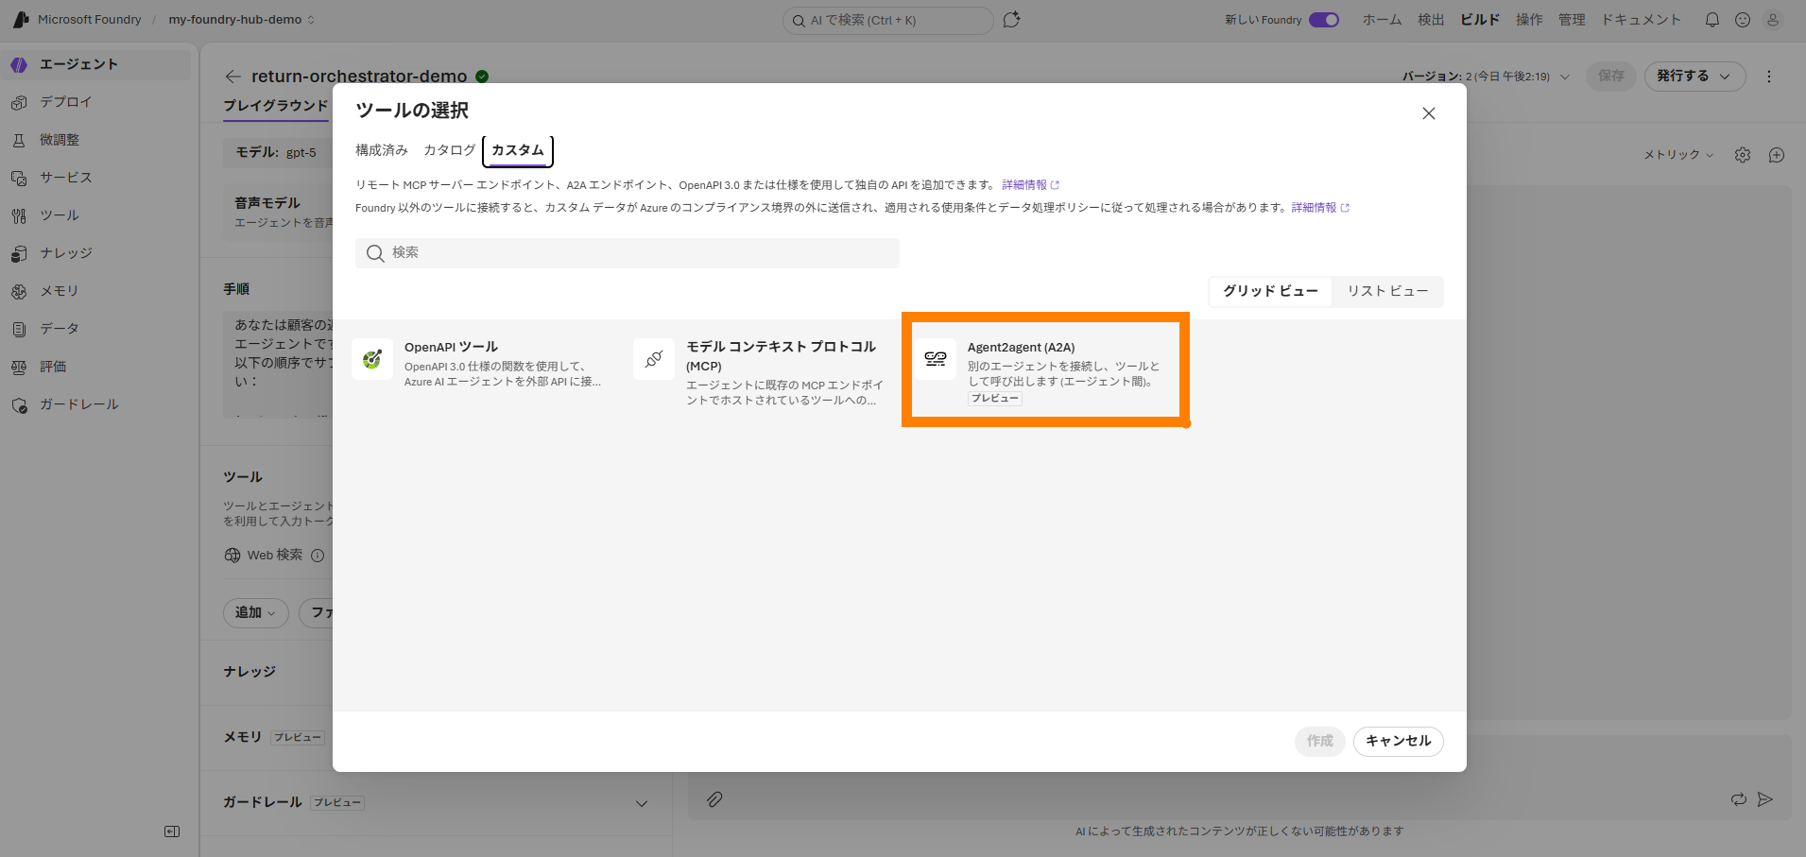Open 詳細情報 link about custom API endpoints
Image resolution: width=1806 pixels, height=857 pixels.
click(1030, 185)
